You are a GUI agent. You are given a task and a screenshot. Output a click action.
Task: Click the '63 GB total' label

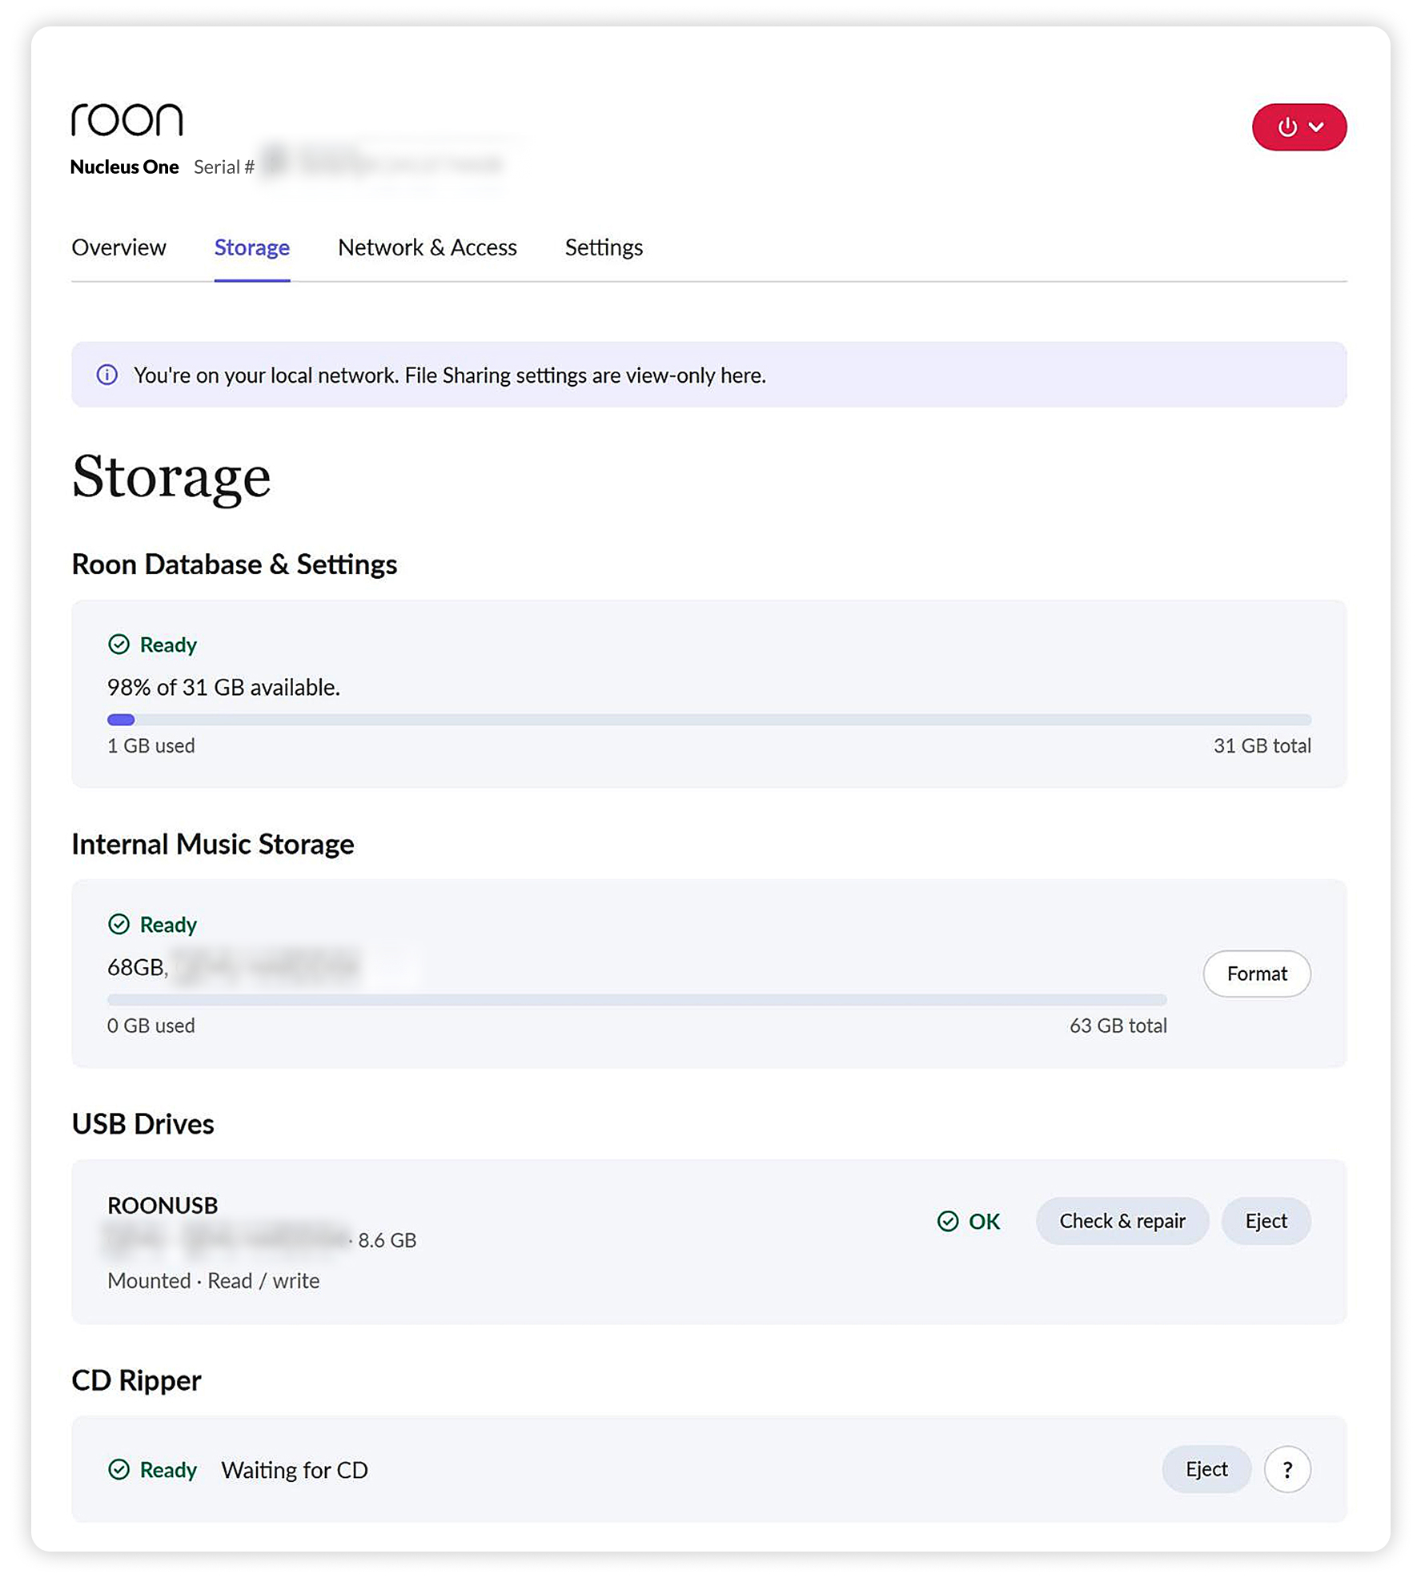pos(1118,1025)
